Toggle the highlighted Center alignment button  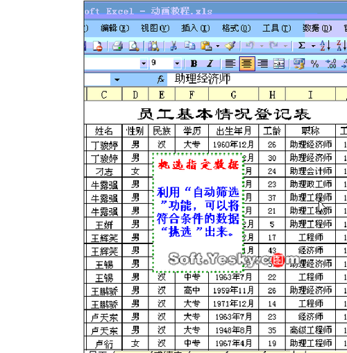tap(247, 64)
